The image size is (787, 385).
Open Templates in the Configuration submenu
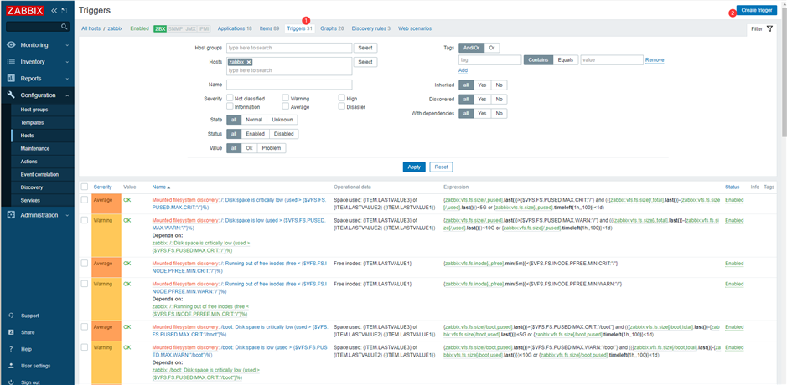[x=32, y=122]
